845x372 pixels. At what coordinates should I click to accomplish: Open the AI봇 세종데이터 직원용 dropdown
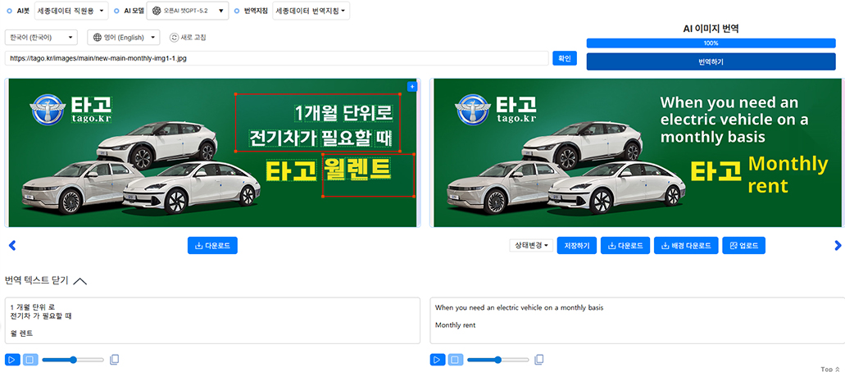pyautogui.click(x=72, y=11)
